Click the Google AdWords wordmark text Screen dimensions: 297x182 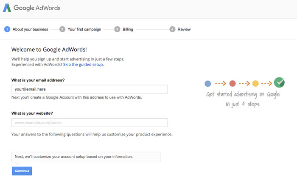[37, 8]
